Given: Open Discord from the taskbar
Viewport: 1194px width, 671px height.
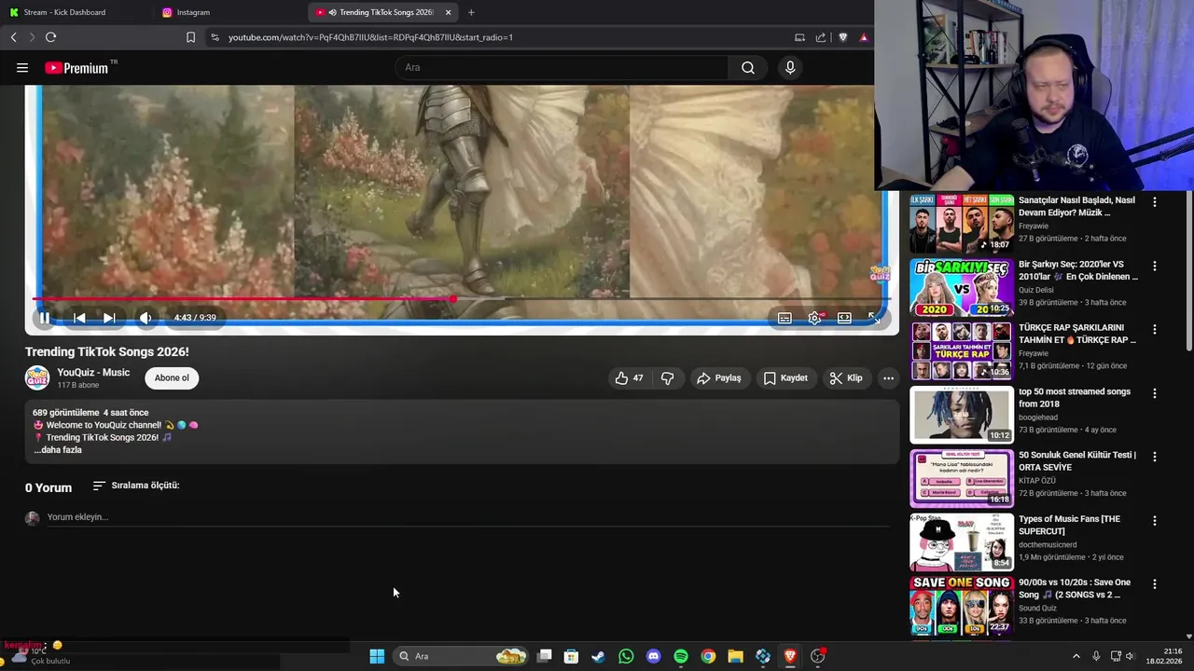Looking at the screenshot, I should [653, 656].
